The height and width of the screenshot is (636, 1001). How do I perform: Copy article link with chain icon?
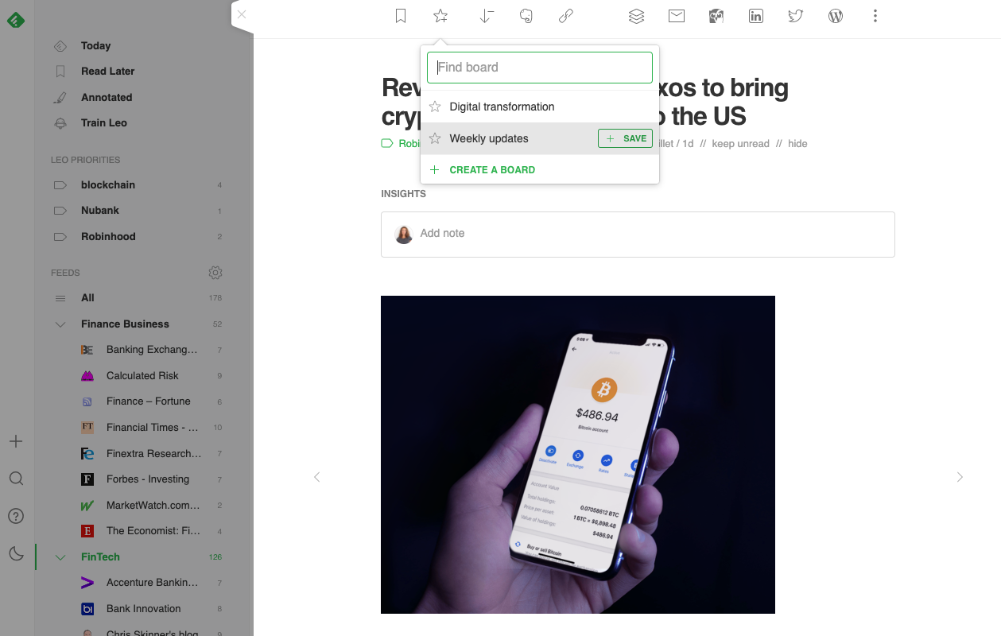(566, 16)
